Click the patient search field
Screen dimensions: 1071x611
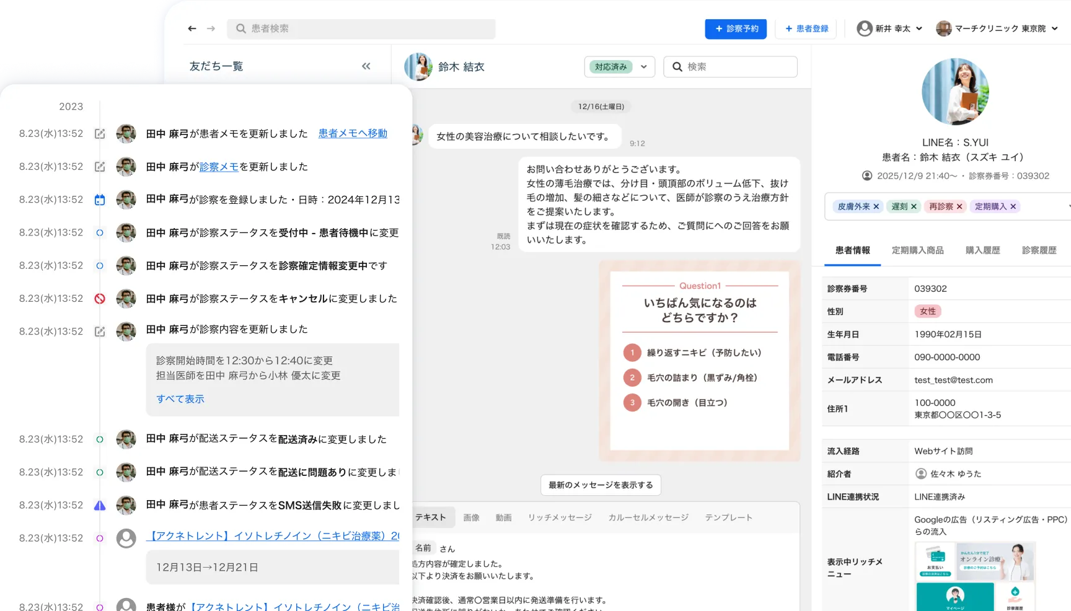(361, 29)
